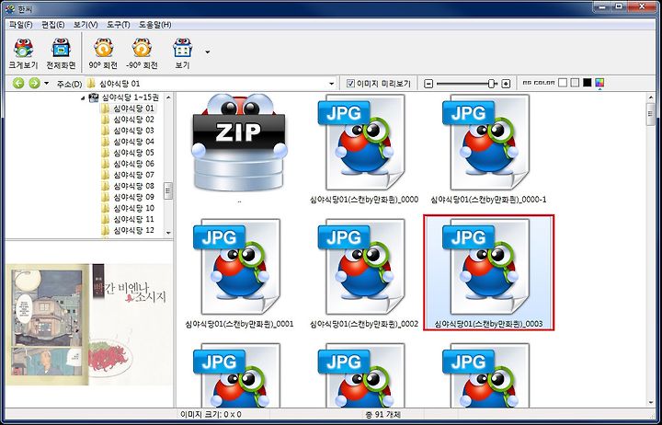Open the navigation history dropdown arrow

(47, 83)
